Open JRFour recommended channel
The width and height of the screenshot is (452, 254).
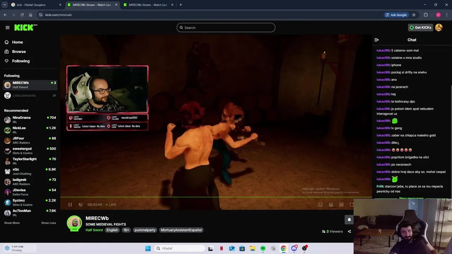(x=30, y=140)
